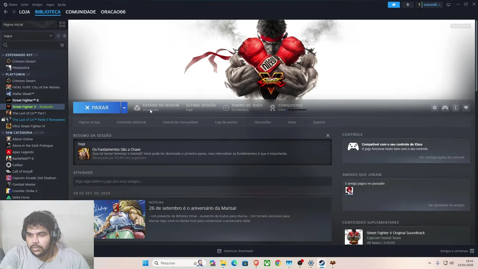Open the oracao66 account dropdown
This screenshot has width=478, height=269.
tap(432, 4)
